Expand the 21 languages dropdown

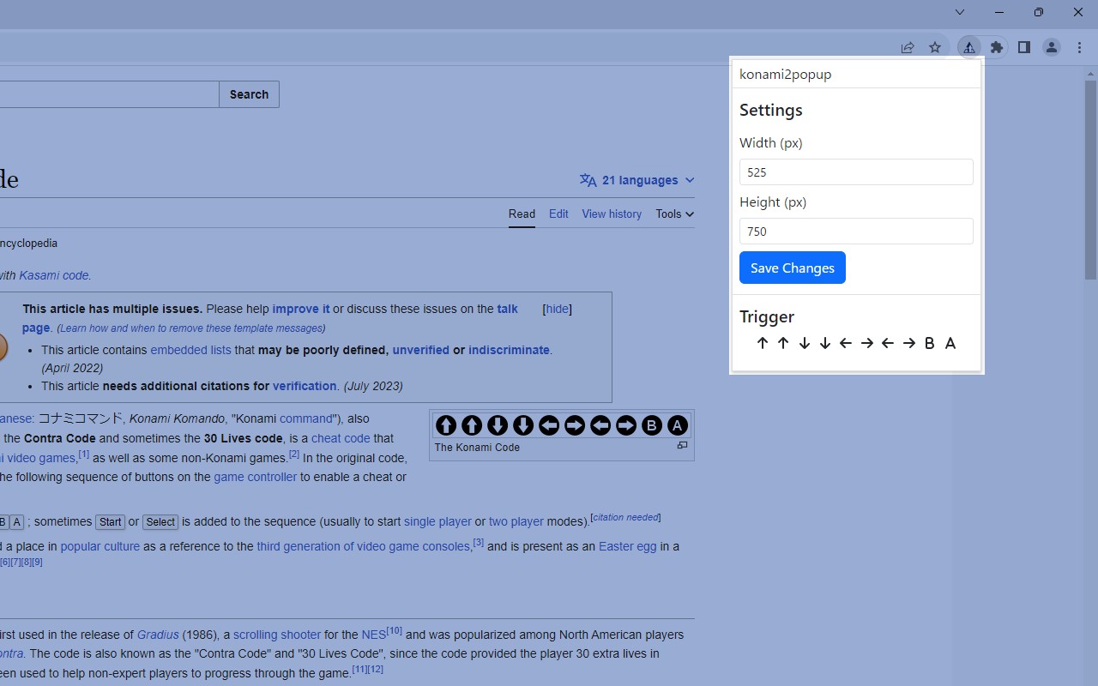coord(636,180)
